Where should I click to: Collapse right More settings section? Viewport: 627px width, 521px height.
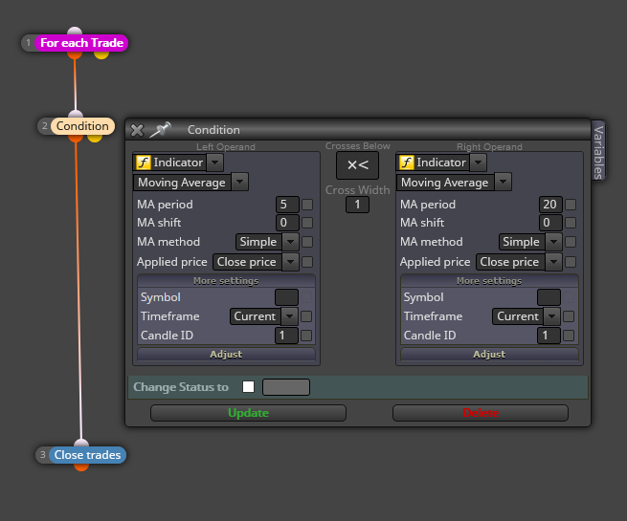pos(489,281)
